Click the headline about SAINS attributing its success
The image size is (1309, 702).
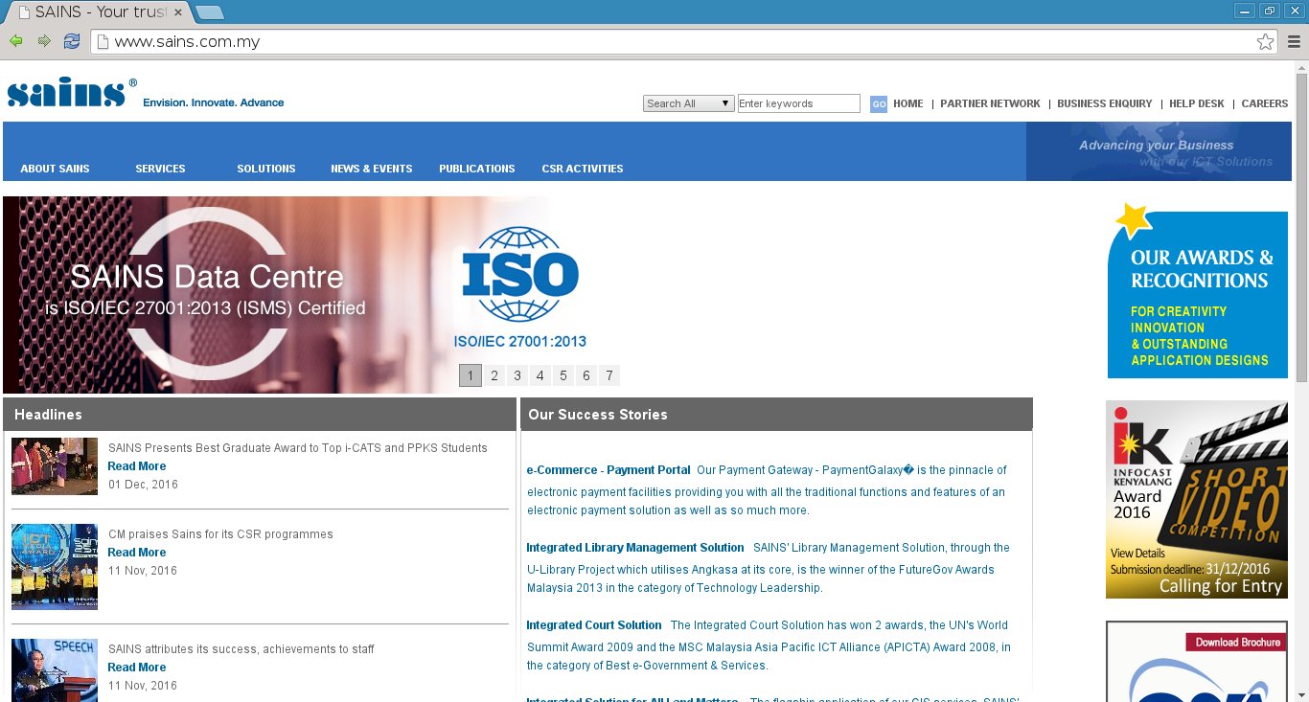[x=241, y=649]
